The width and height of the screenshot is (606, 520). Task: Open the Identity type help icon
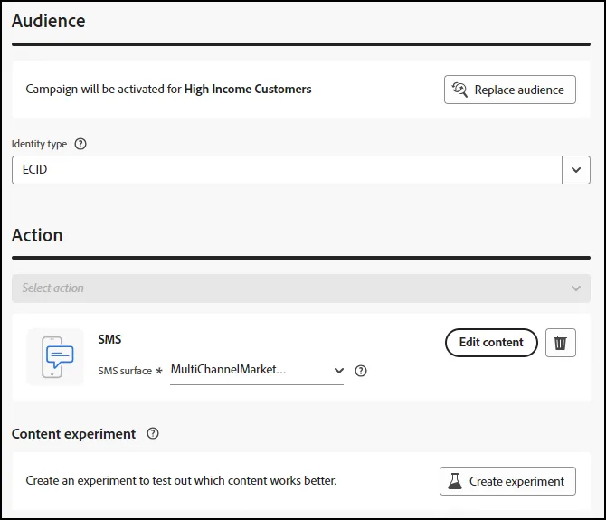(x=80, y=144)
